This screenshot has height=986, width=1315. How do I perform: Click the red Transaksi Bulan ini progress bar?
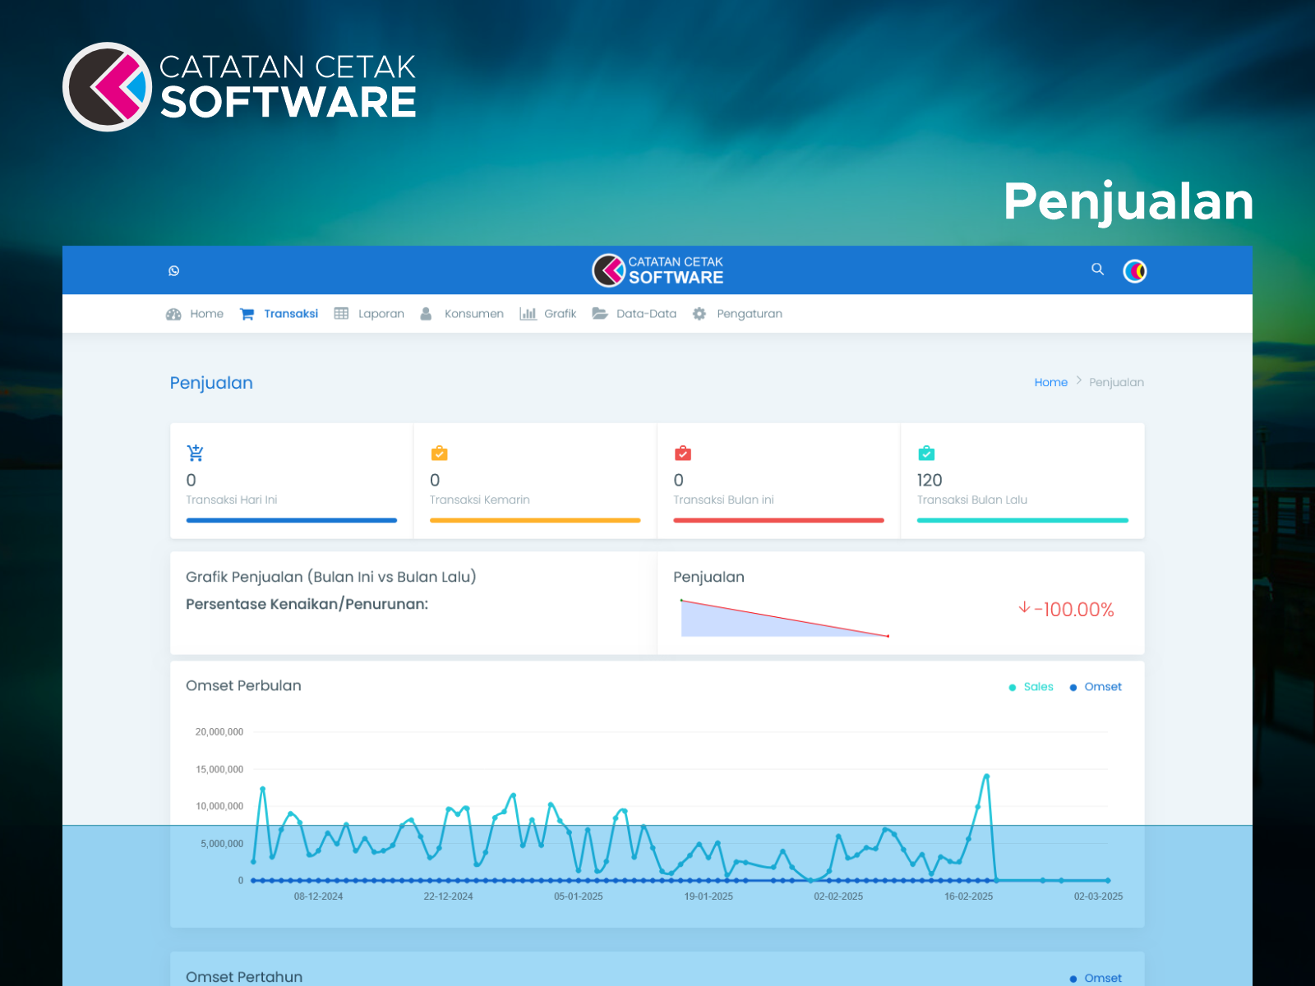779,520
